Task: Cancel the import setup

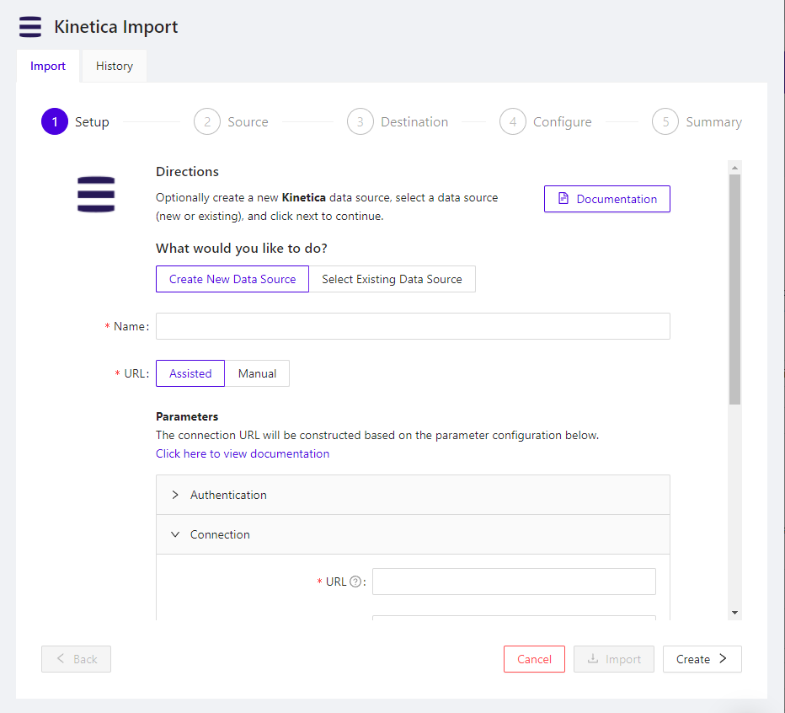Action: (534, 659)
